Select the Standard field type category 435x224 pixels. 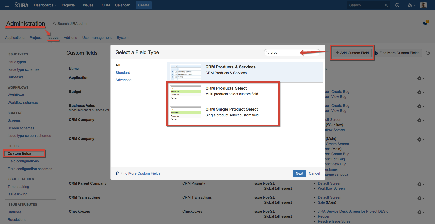coord(123,73)
